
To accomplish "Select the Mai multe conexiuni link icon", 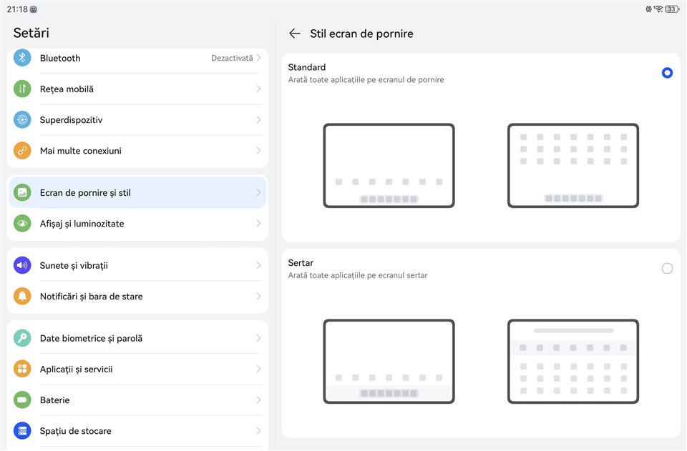I will coord(22,151).
